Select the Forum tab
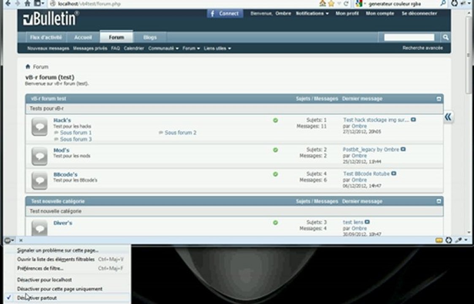Viewport: 474px width, 304px height. [x=116, y=37]
